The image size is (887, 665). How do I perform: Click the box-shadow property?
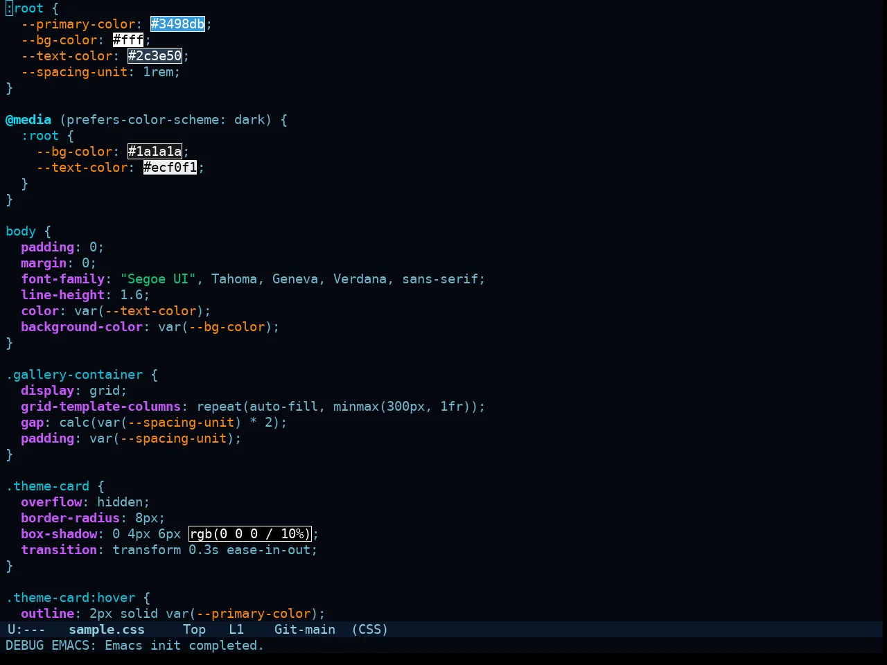coord(59,534)
